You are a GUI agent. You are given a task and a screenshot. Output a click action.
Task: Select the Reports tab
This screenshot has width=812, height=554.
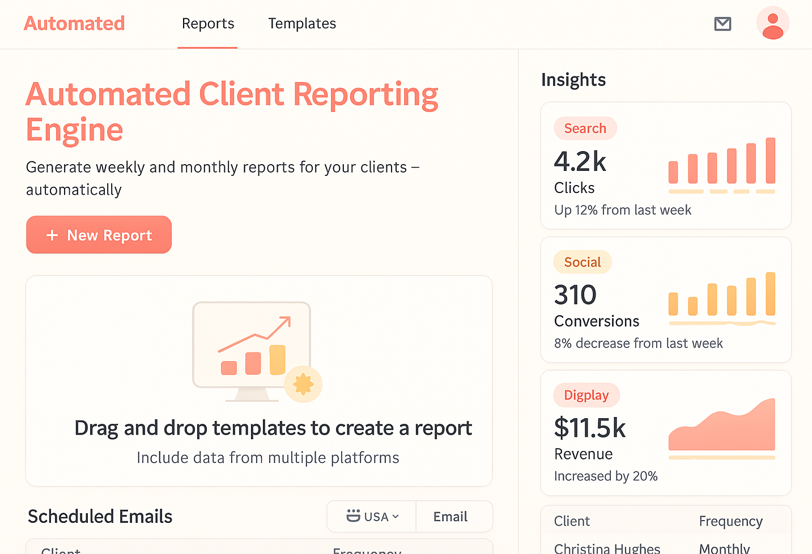[207, 23]
